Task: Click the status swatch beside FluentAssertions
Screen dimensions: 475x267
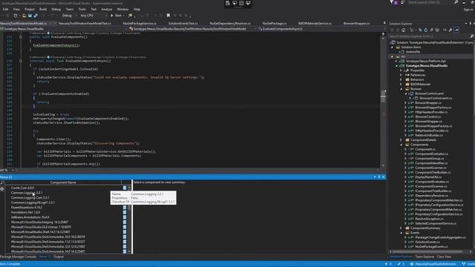Action: [x=125, y=208]
